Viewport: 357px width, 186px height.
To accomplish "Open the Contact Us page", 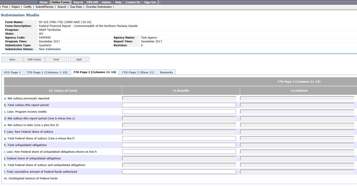I will click(x=133, y=2).
